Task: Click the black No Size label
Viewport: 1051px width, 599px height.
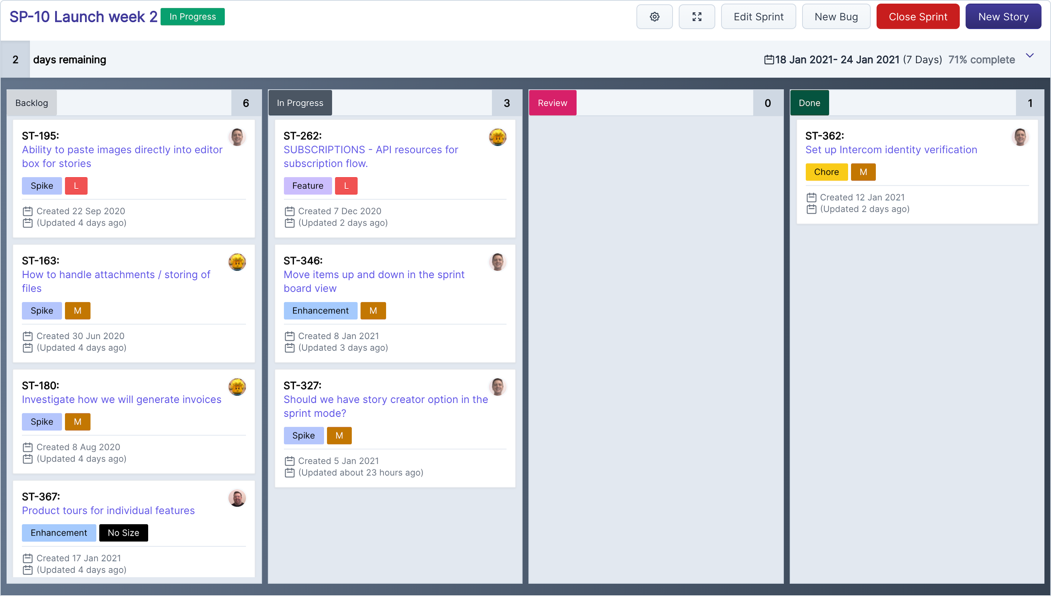Action: point(123,533)
